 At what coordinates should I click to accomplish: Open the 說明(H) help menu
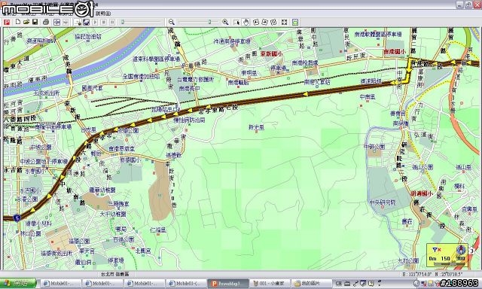(103, 14)
